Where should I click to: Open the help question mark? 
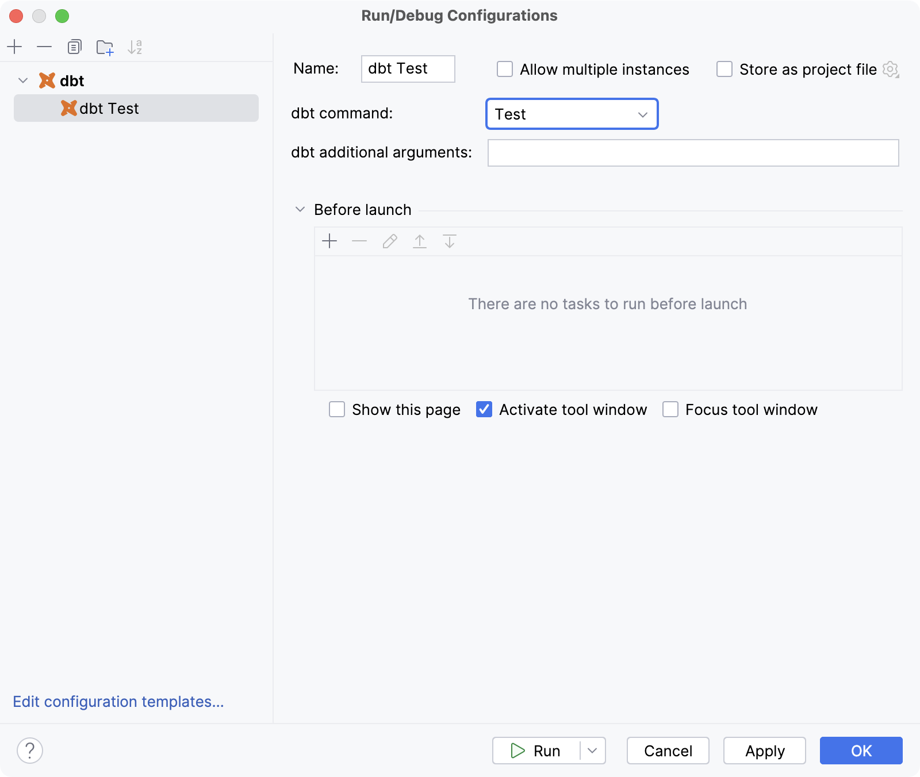(x=30, y=751)
